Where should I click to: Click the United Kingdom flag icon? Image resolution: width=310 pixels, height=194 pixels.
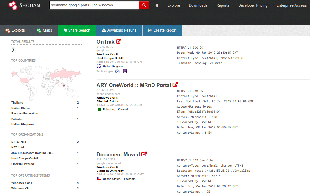99,66
